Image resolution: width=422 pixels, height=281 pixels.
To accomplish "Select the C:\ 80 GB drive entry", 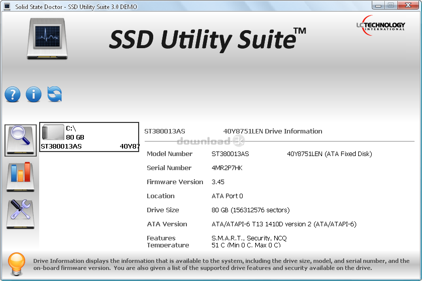I will (89, 137).
